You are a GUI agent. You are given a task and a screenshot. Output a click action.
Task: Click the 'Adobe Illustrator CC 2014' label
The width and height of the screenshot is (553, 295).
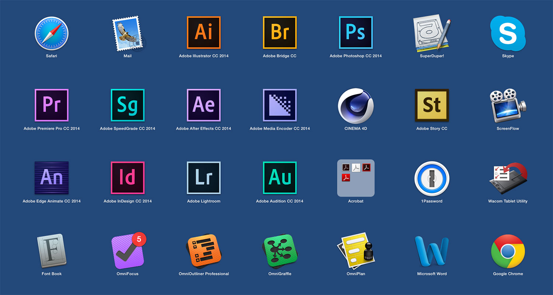pos(204,56)
